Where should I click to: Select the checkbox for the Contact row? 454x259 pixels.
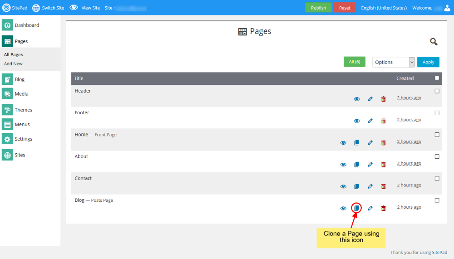437,178
